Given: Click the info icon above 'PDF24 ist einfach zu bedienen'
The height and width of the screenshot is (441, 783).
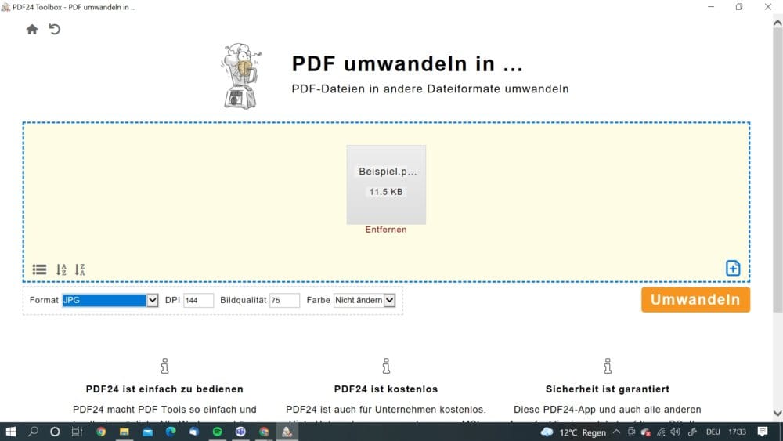Looking at the screenshot, I should 164,366.
